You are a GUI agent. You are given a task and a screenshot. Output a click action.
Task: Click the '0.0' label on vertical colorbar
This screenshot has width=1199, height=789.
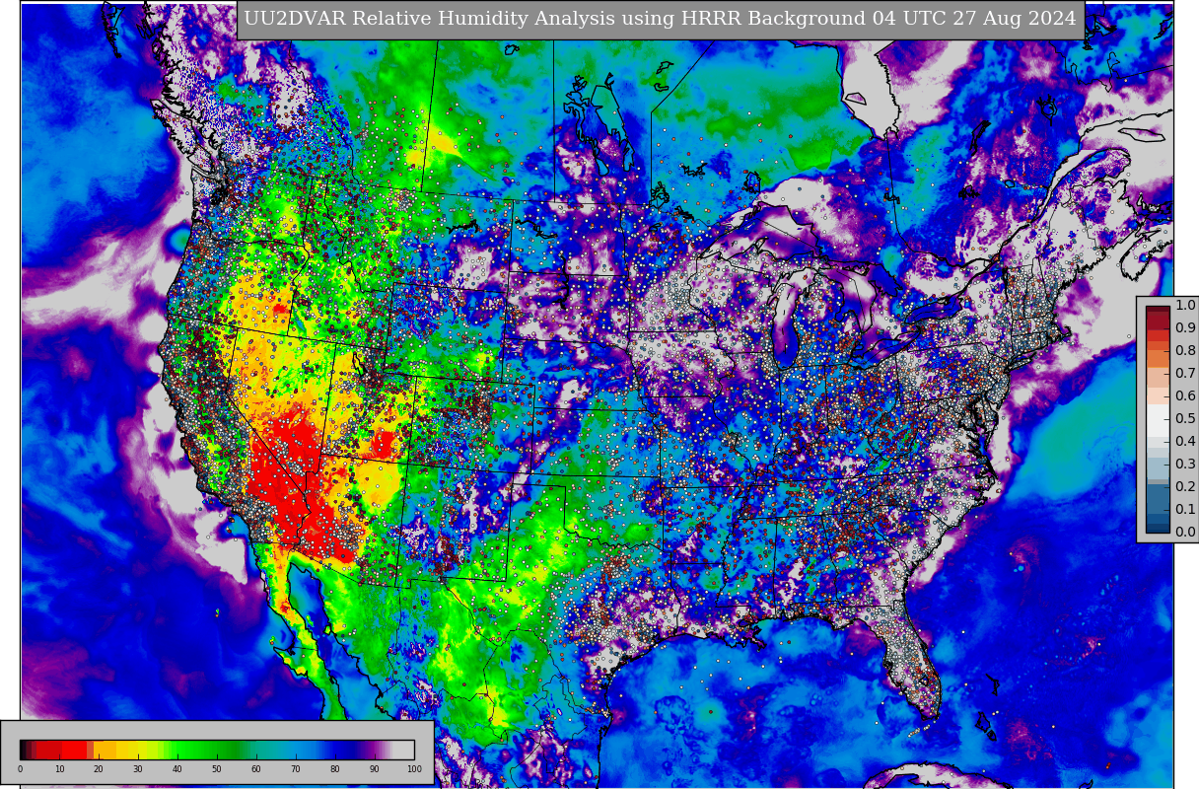1185,532
